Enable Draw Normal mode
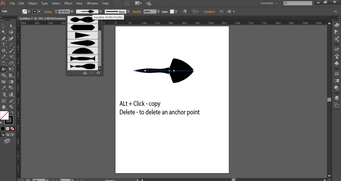This screenshot has width=341, height=181. tap(2, 135)
